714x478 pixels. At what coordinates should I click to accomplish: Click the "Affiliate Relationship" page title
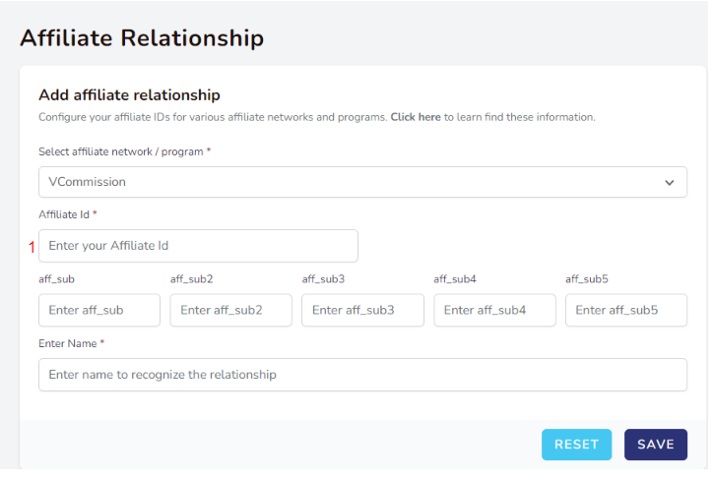coord(142,38)
